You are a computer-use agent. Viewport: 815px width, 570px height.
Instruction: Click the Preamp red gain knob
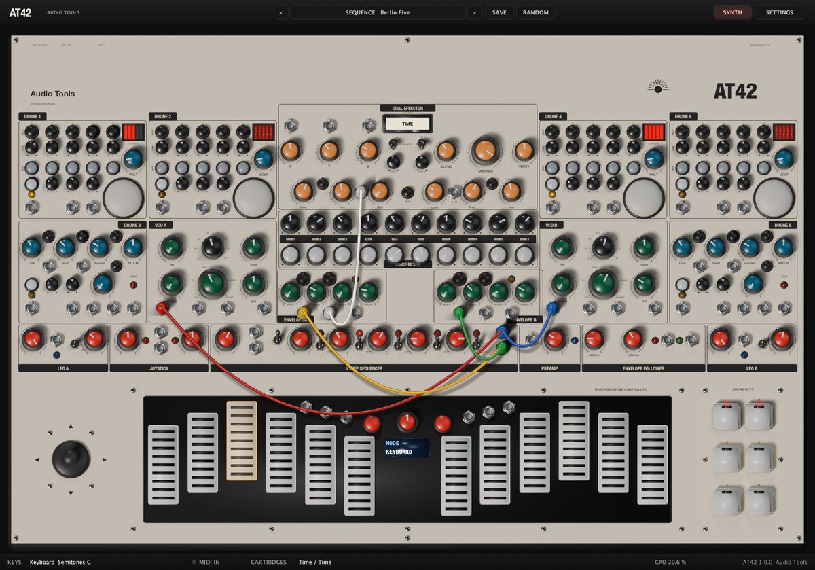(x=555, y=338)
